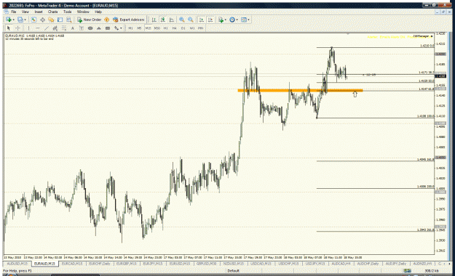Select the M15 timeframe button
The image size is (455, 276).
click(149, 28)
